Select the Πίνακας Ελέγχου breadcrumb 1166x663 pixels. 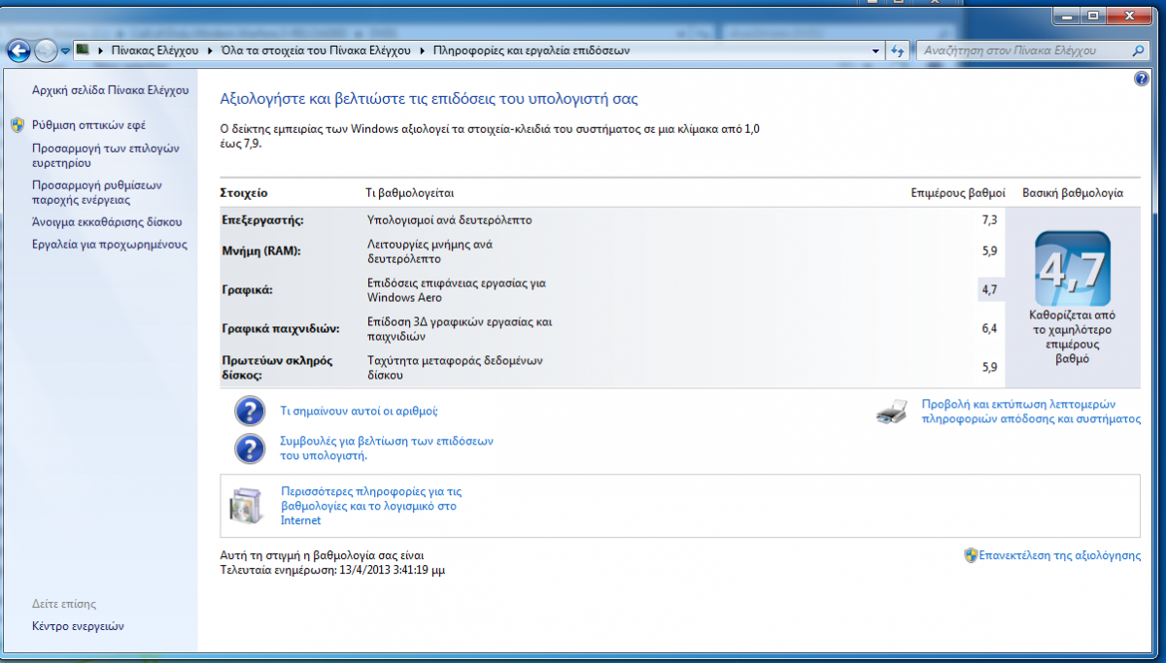pyautogui.click(x=154, y=50)
